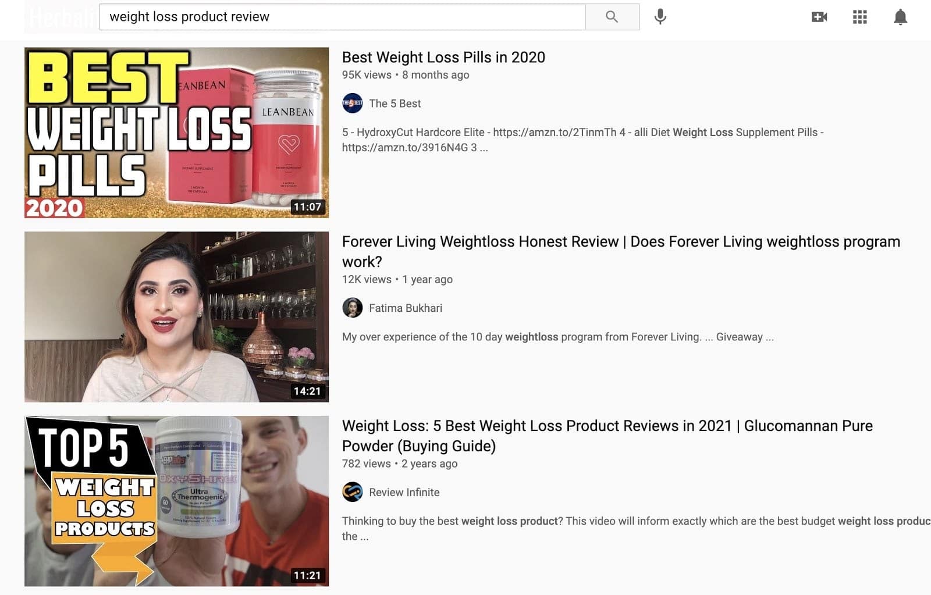Go to Review Infinite channel name
931x595 pixels.
[x=404, y=492]
